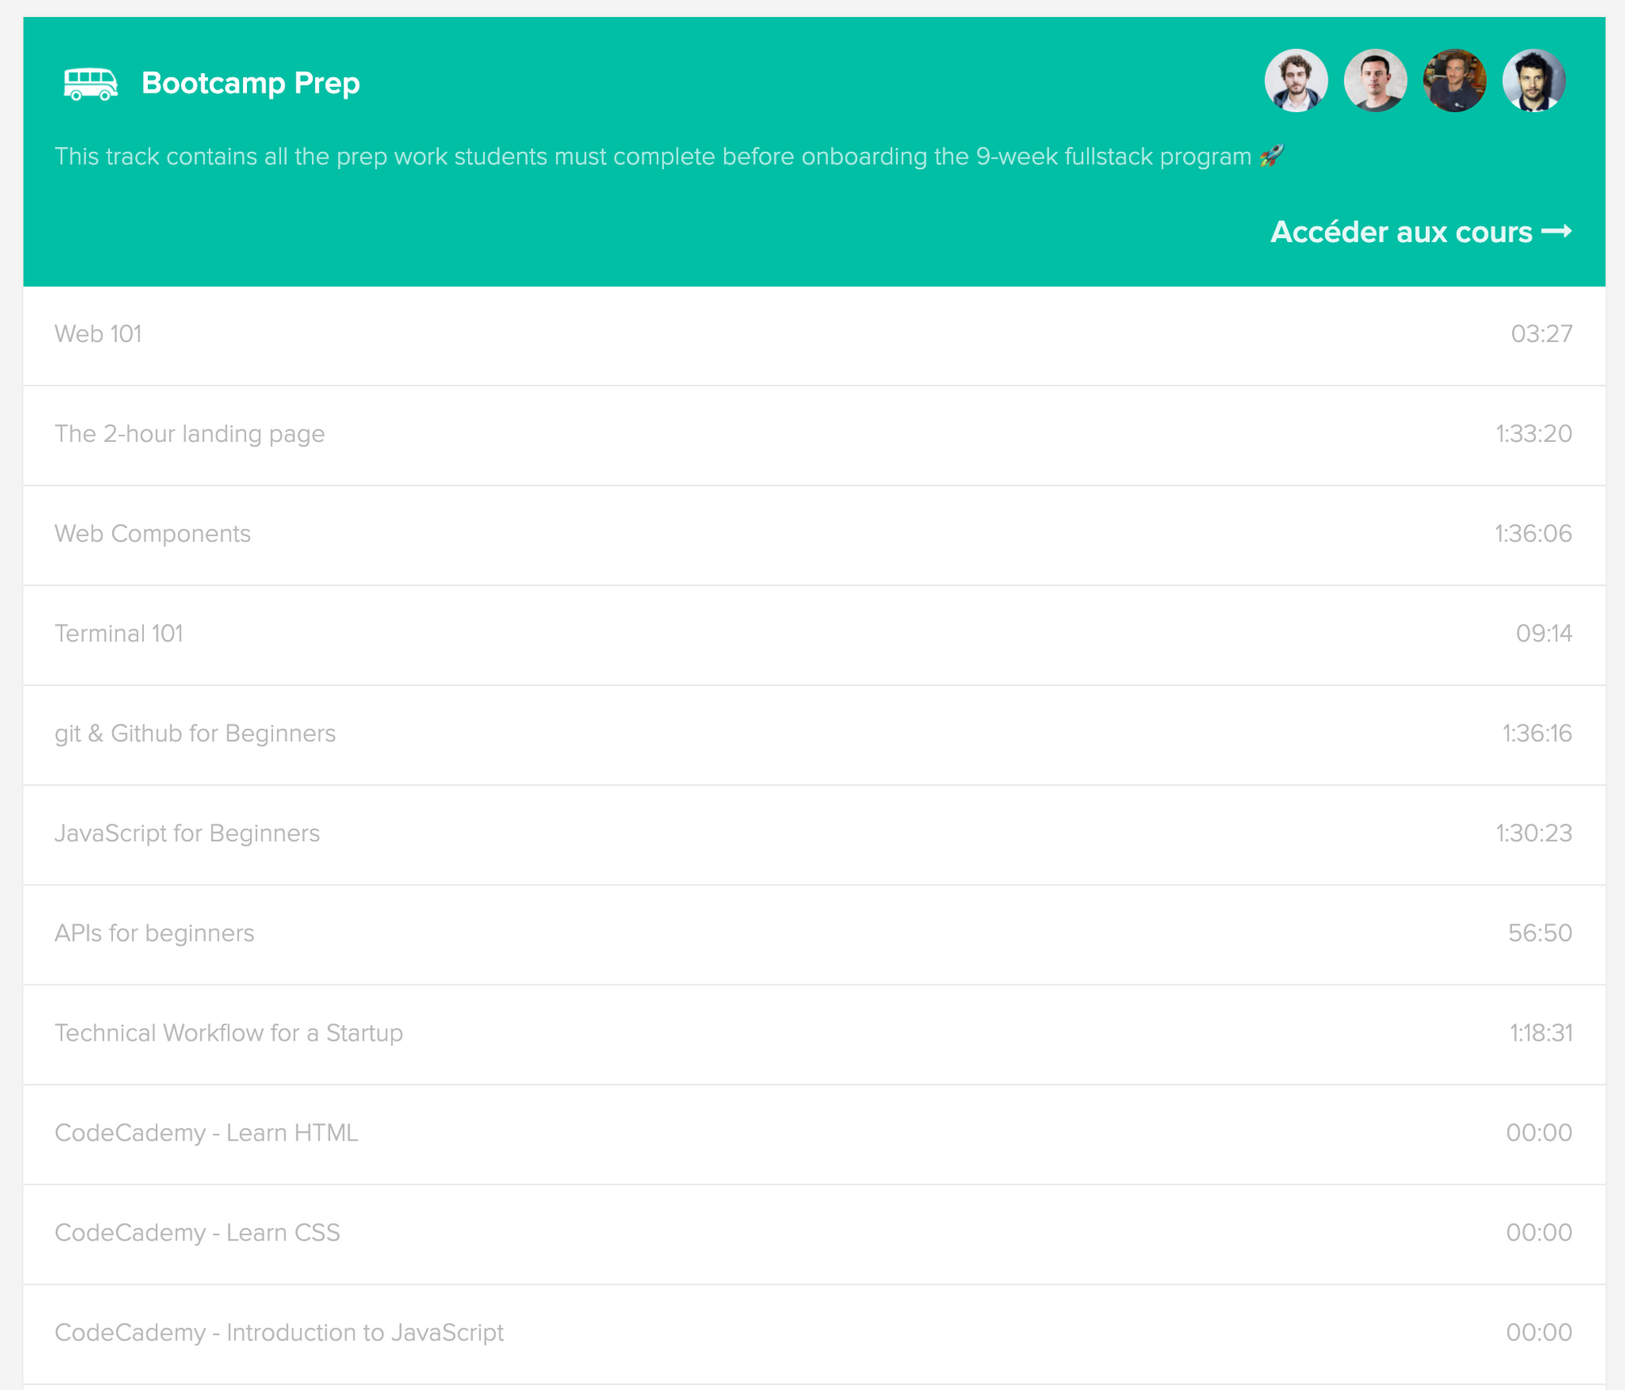Open CodeCademy - Learn CSS row
Viewport: 1625px width, 1390px height.
(197, 1233)
